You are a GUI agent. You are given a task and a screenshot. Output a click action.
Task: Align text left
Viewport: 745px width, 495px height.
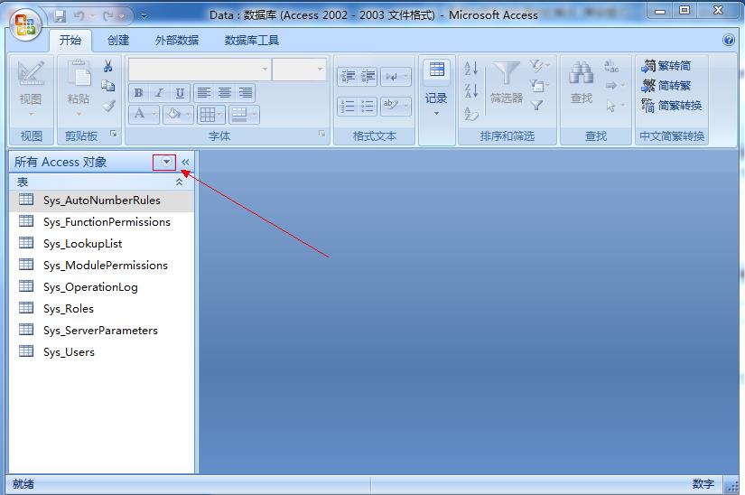click(203, 93)
